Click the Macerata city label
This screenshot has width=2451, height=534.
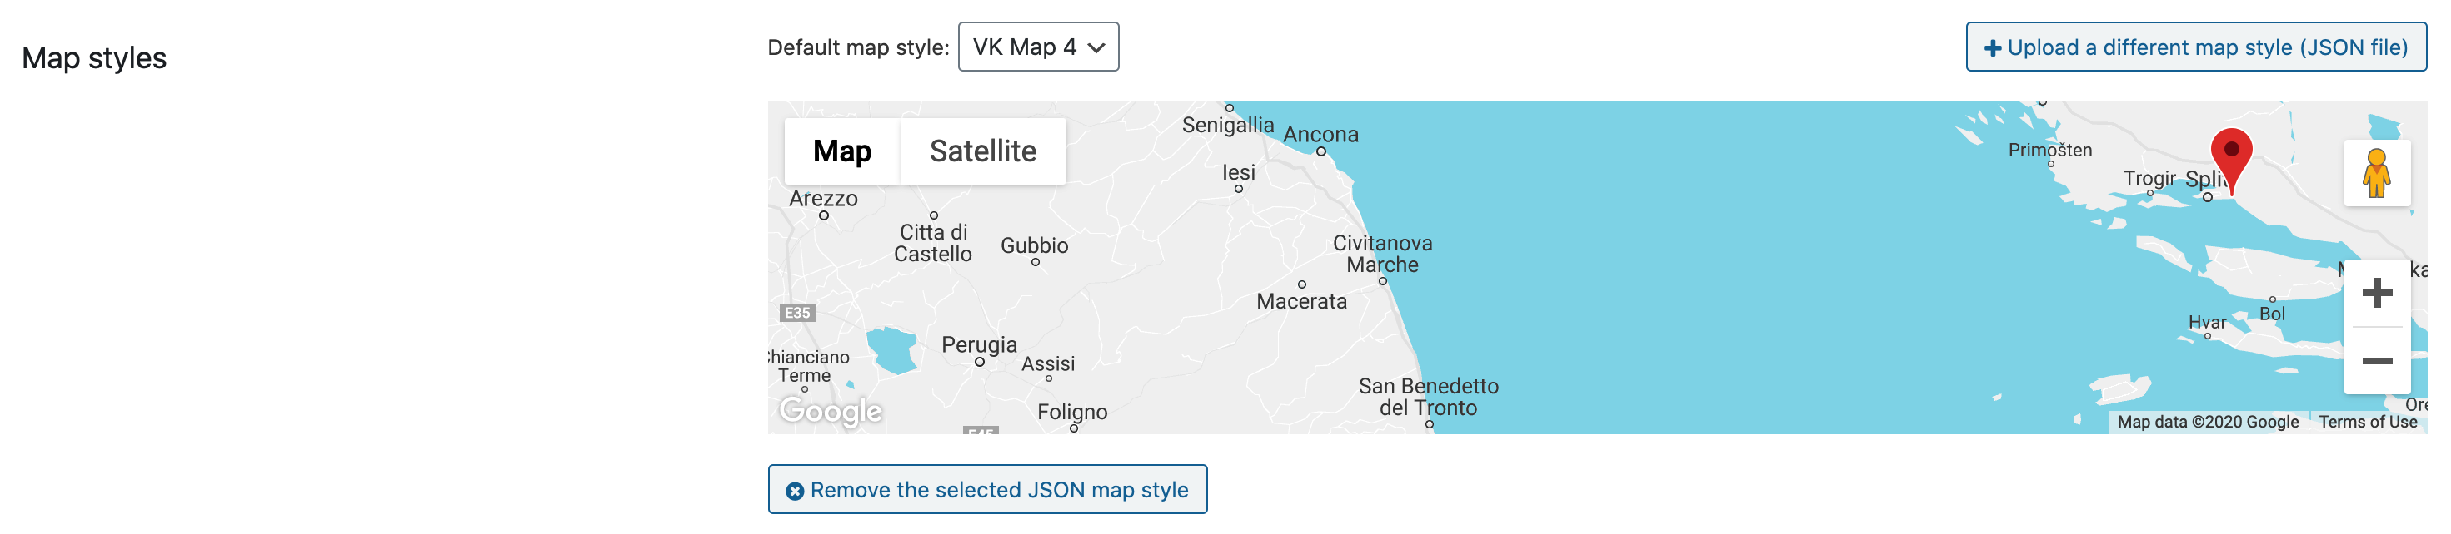[1300, 301]
